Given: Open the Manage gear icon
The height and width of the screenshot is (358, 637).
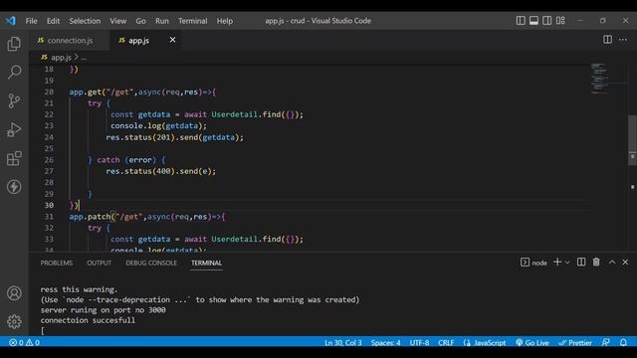Looking at the screenshot, I should pyautogui.click(x=14, y=321).
